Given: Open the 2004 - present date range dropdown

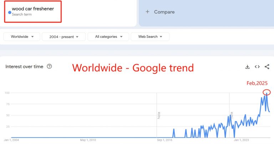Looking at the screenshot, I should (64, 37).
